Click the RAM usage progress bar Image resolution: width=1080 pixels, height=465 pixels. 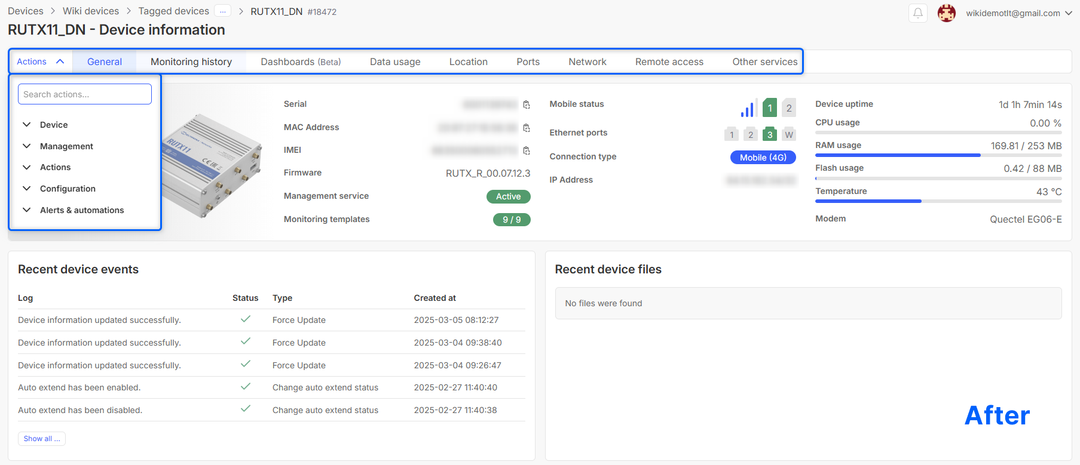[938, 155]
